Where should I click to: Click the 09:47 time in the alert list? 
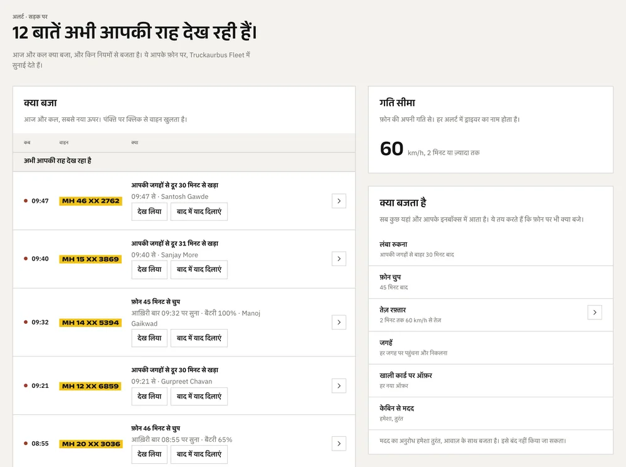(x=40, y=201)
